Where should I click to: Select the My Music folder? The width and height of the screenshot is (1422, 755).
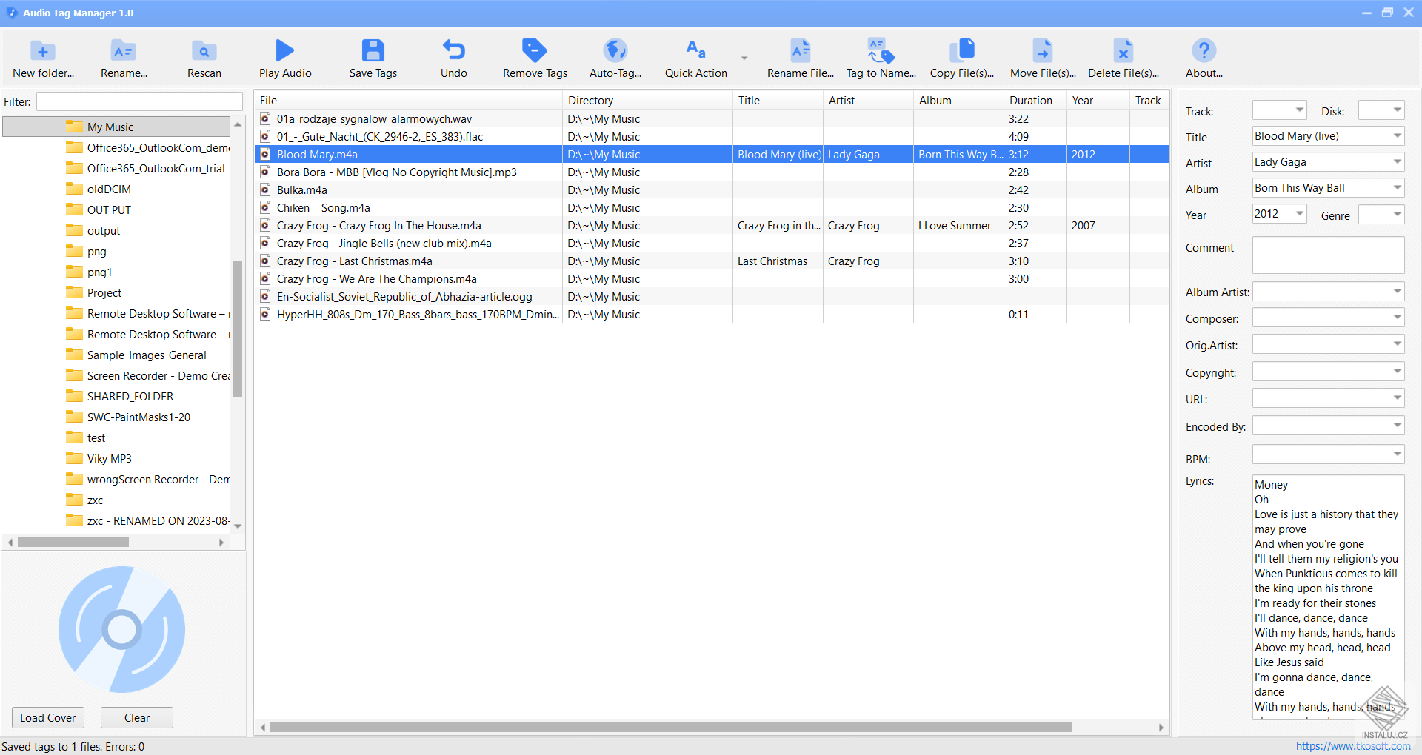coord(110,127)
